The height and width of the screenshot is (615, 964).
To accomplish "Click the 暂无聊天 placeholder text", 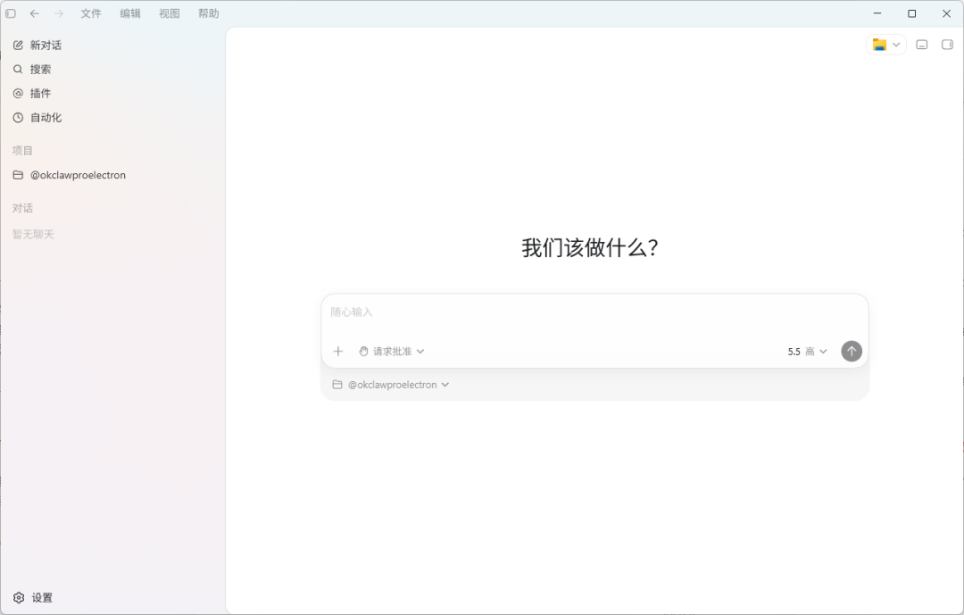I will pyautogui.click(x=33, y=235).
